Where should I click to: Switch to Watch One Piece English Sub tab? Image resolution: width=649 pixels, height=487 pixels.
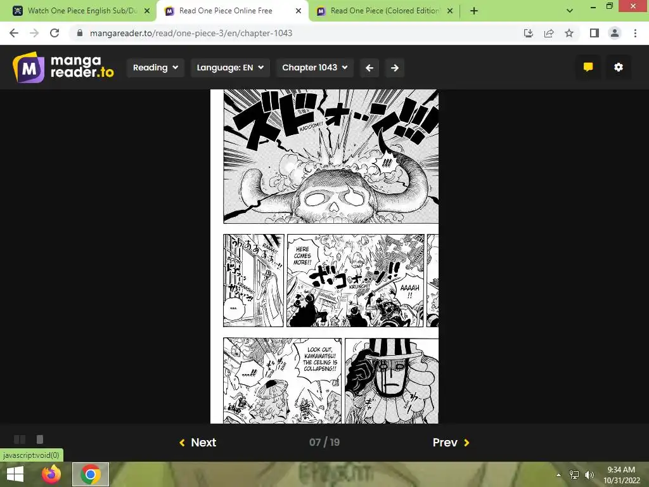point(82,11)
